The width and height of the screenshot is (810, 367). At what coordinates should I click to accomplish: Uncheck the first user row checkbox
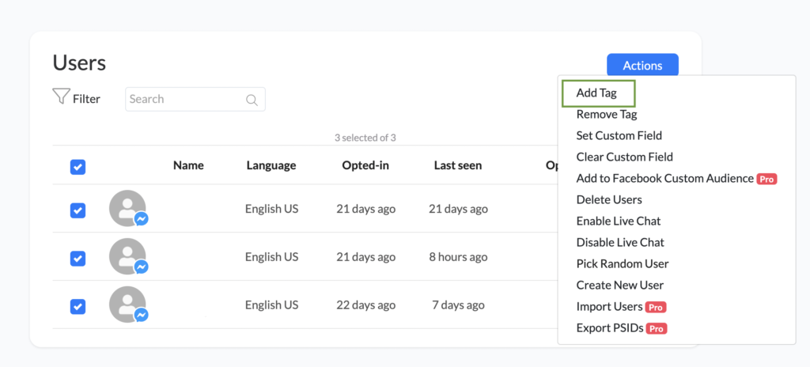pyautogui.click(x=78, y=210)
